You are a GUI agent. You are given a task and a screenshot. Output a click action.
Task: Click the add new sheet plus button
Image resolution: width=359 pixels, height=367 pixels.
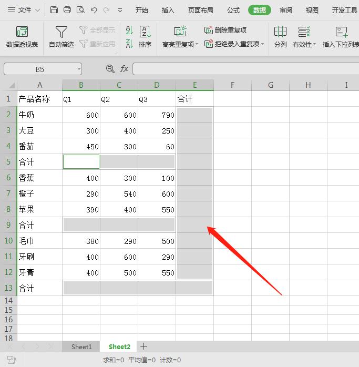tap(143, 346)
